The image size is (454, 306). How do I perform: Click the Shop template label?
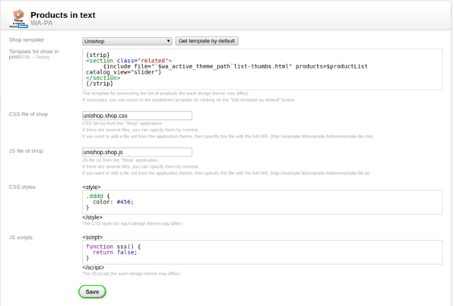click(x=26, y=40)
